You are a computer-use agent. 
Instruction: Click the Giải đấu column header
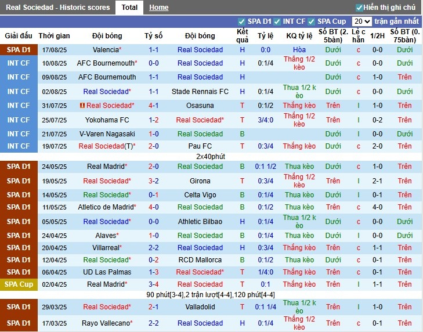point(19,36)
